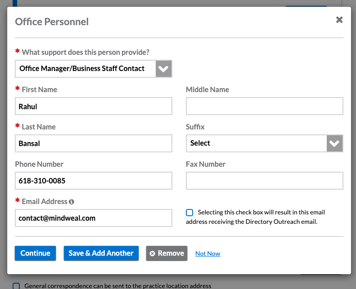
Task: Open the support type dropdown showing Office Manager
Action: (x=86, y=69)
